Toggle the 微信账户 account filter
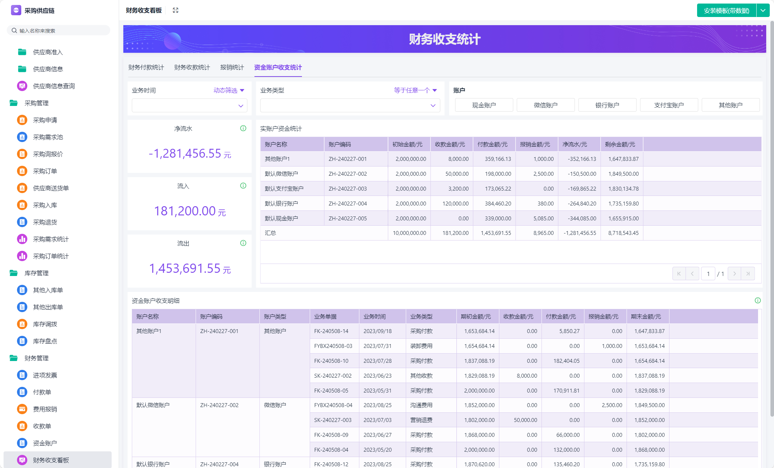The height and width of the screenshot is (468, 774). [x=545, y=105]
